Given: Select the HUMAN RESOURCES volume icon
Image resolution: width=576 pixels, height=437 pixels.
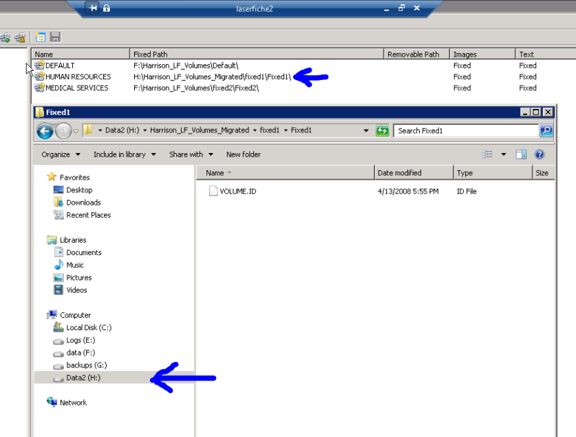Looking at the screenshot, I should (x=39, y=77).
